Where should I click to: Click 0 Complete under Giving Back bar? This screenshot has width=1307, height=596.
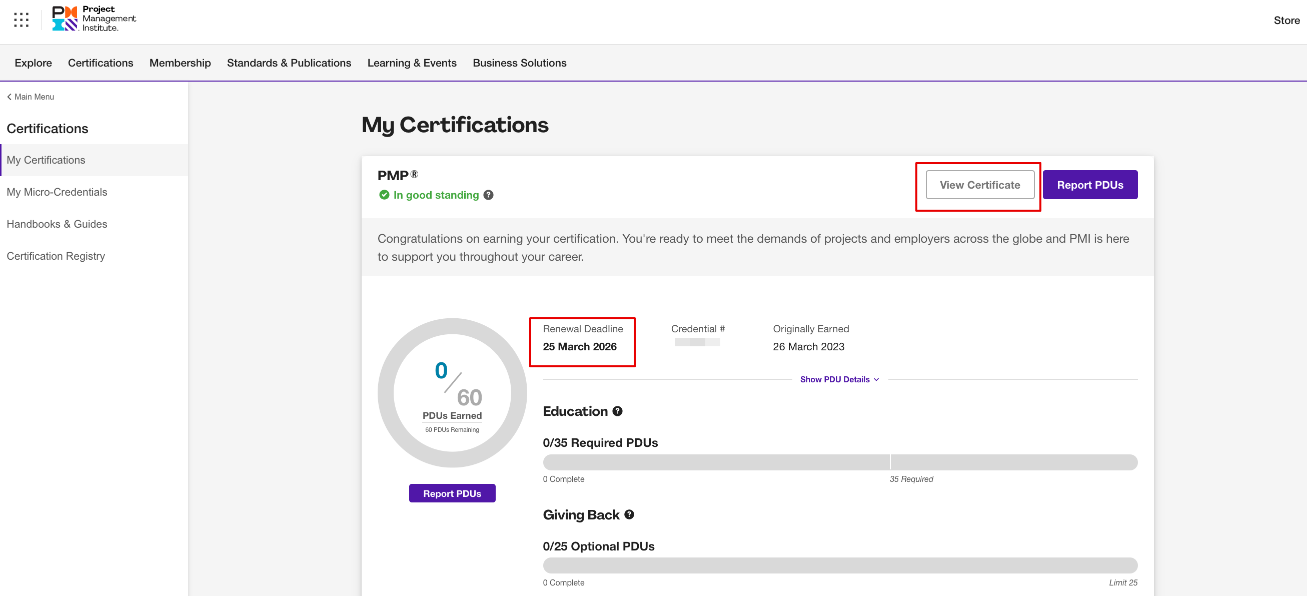click(x=563, y=583)
